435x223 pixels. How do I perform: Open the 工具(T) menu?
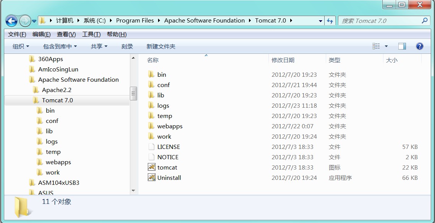[91, 34]
